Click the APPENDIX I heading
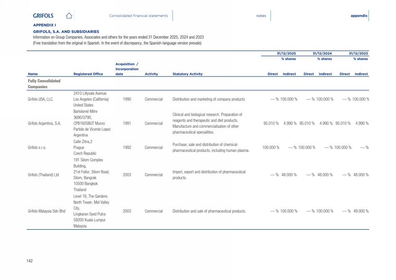This screenshot has width=396, height=280. (x=45, y=25)
